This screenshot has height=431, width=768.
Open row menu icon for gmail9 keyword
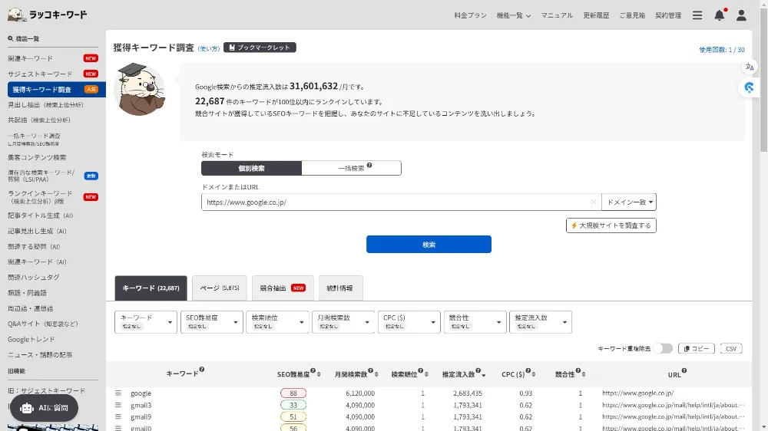pos(118,417)
